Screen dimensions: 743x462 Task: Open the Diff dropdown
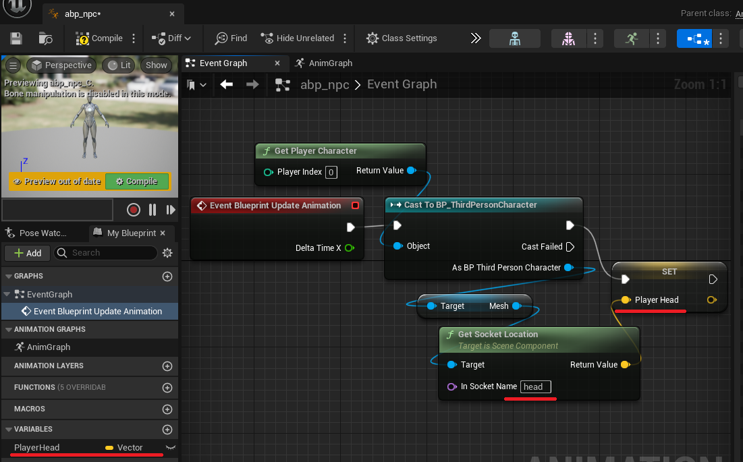171,38
